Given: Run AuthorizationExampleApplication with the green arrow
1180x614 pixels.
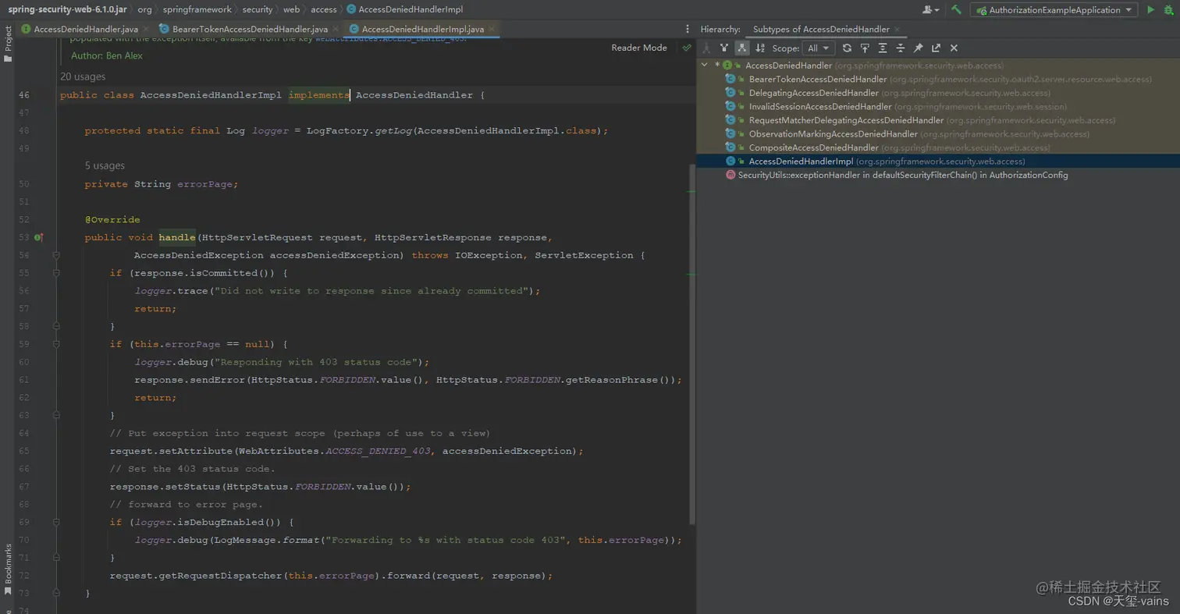Looking at the screenshot, I should pos(1150,10).
